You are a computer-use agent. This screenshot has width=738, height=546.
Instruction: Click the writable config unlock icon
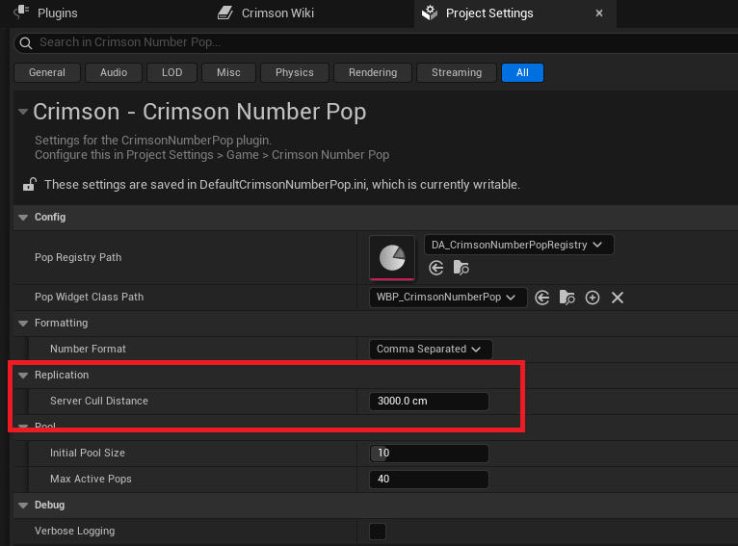30,184
